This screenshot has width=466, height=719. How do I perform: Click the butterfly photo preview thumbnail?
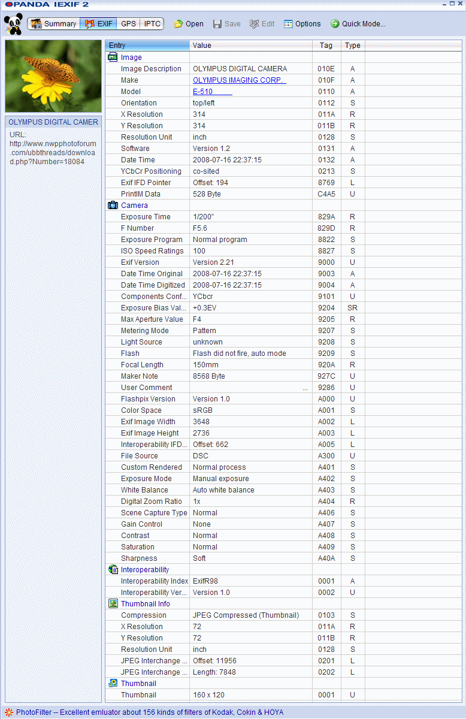53,76
